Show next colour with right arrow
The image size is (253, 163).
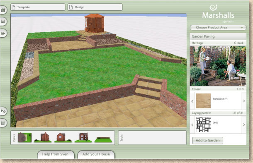tap(244, 101)
